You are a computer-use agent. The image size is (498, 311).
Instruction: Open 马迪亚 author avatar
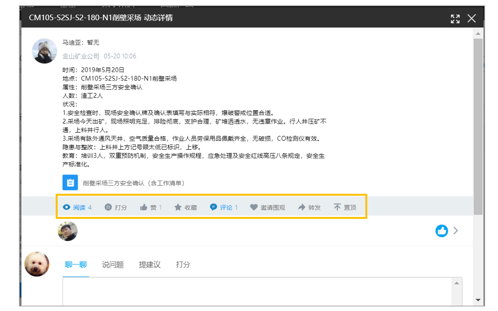click(45, 51)
